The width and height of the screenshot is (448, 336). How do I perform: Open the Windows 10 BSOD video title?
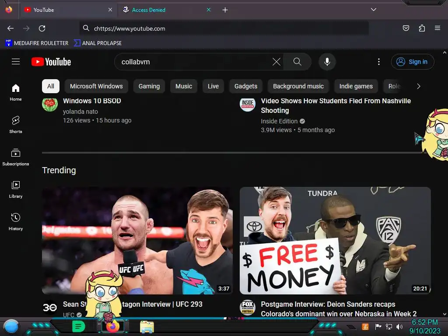tap(92, 101)
